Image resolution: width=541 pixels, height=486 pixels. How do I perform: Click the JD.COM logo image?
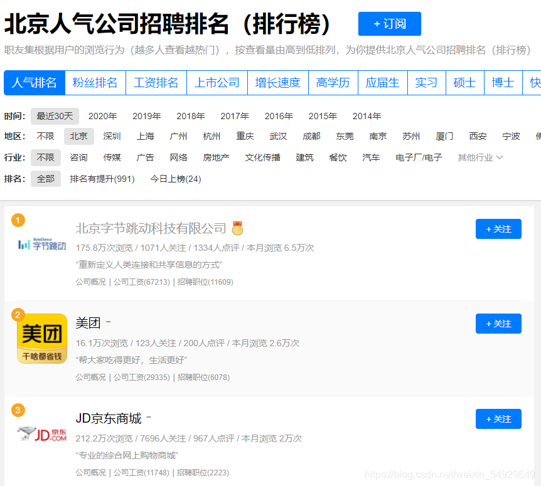[42, 434]
